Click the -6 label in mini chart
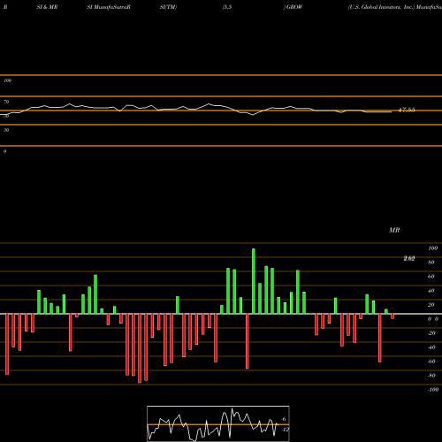The image size is (442, 442). coord(283,419)
